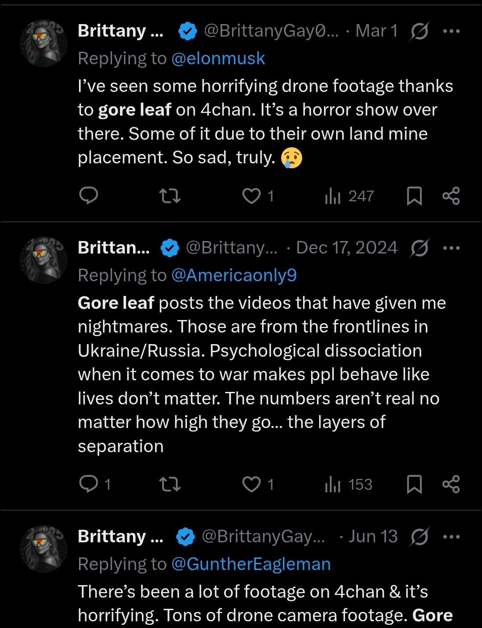Image resolution: width=482 pixels, height=628 pixels.
Task: Open more options on Dec 17 tweet
Action: 451,248
